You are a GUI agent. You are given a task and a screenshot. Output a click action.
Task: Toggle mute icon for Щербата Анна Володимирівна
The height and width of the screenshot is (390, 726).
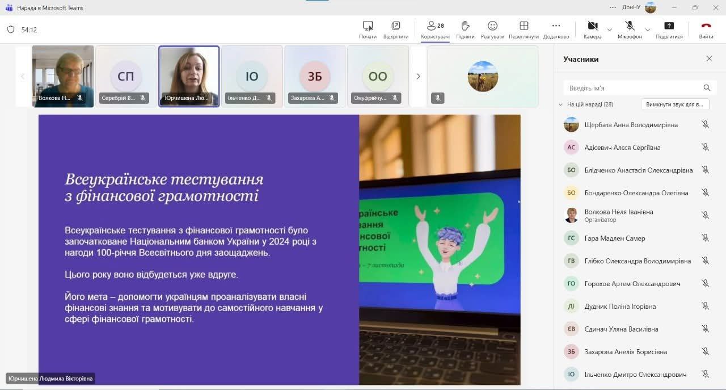click(x=705, y=125)
